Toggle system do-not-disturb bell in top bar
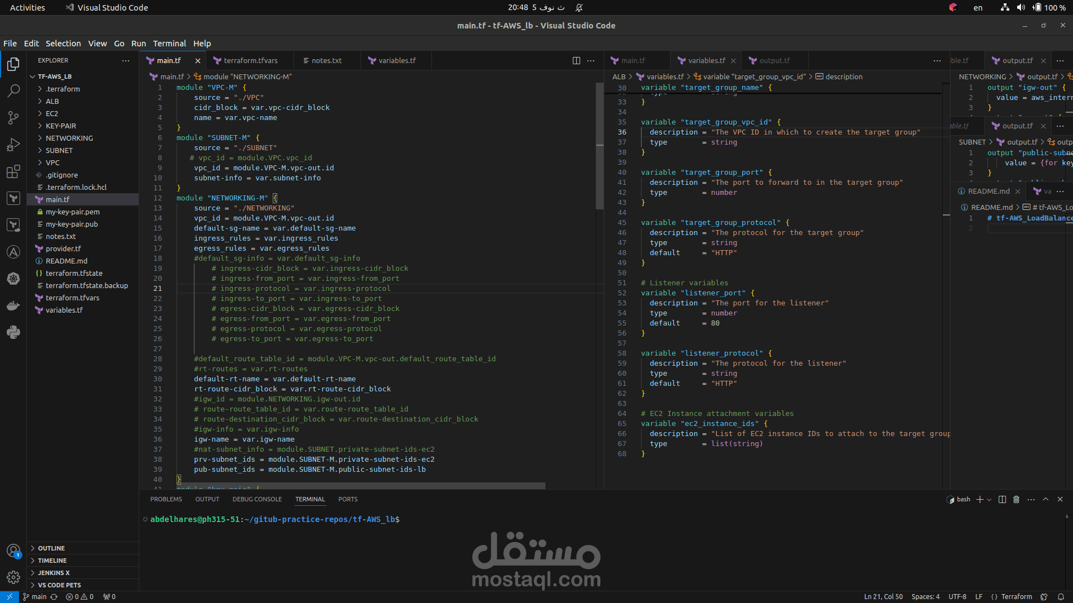Image resolution: width=1073 pixels, height=603 pixels. 579,7
